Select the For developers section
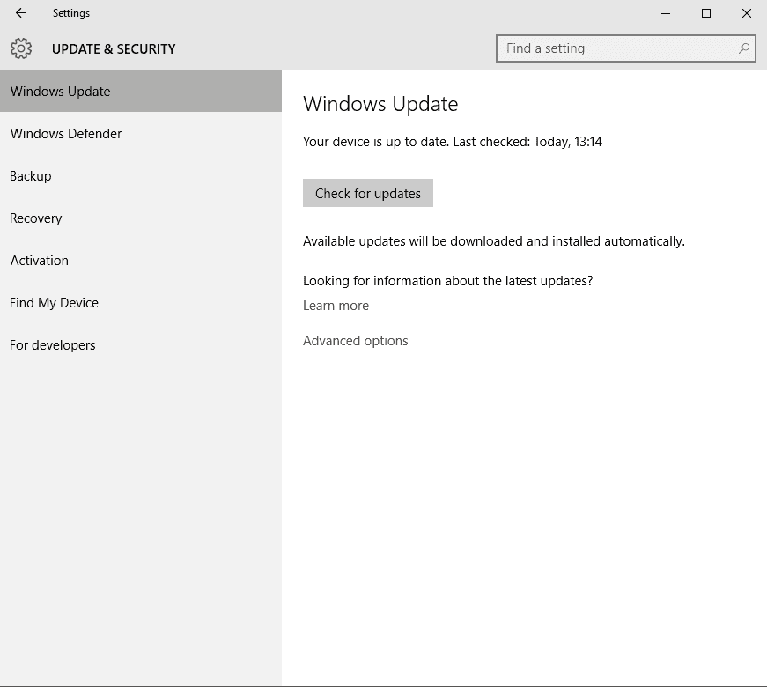This screenshot has height=687, width=767. pos(53,345)
